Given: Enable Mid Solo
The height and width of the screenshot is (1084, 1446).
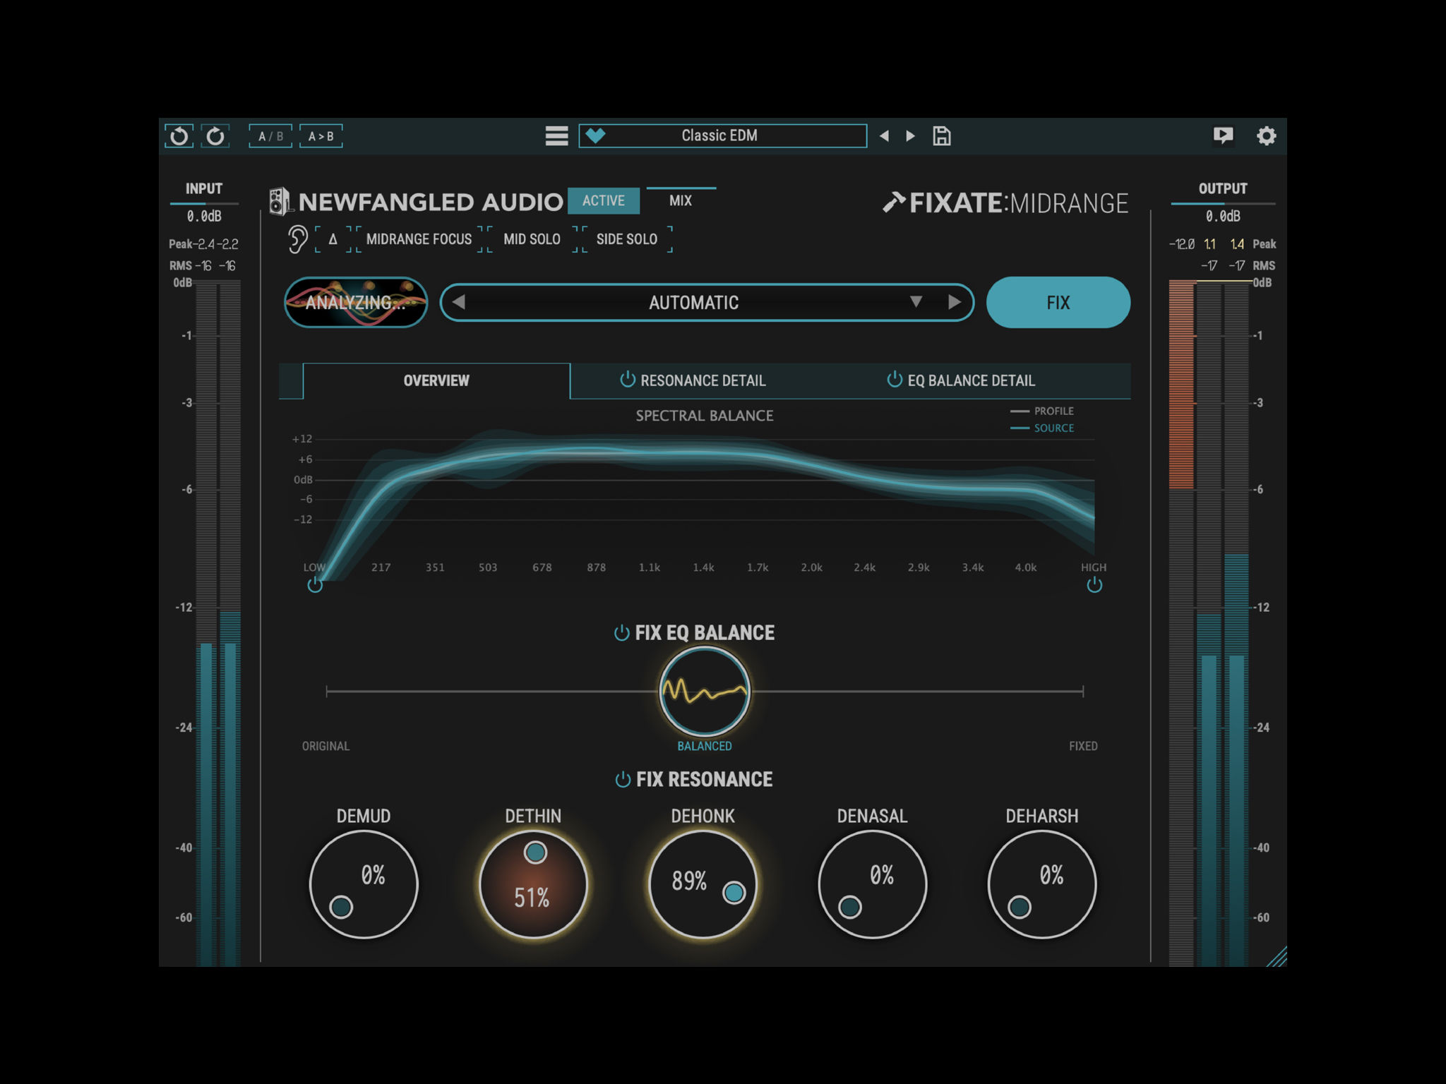Looking at the screenshot, I should click(x=532, y=239).
